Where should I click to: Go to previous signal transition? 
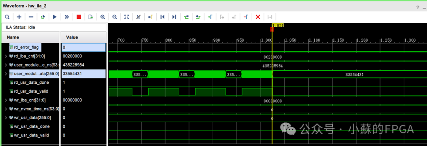[x=186, y=17]
